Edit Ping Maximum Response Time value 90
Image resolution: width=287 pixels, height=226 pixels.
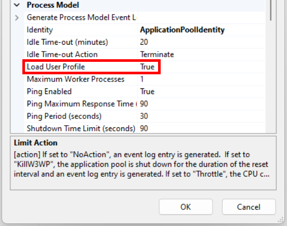[144, 104]
